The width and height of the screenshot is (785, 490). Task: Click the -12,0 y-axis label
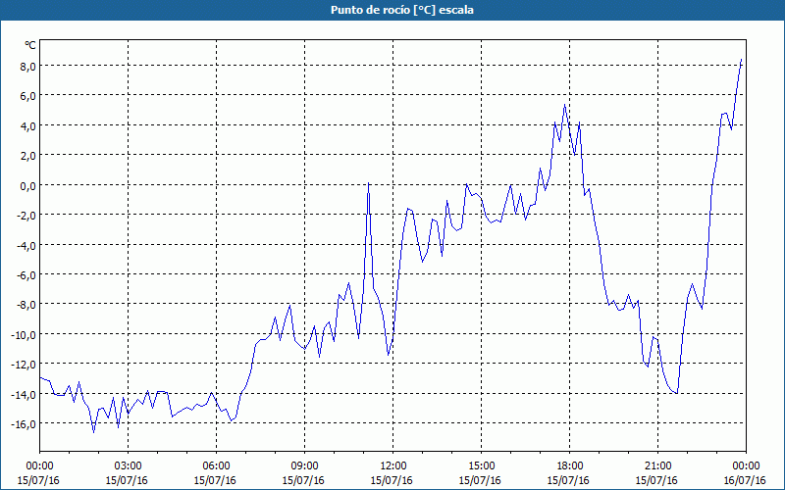[24, 365]
